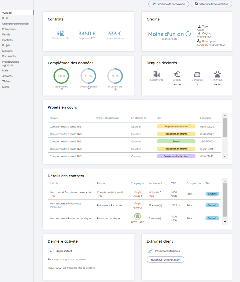Go to Procédures de signature in sidebar
This screenshot has width=240, height=282.
coord(11,64)
